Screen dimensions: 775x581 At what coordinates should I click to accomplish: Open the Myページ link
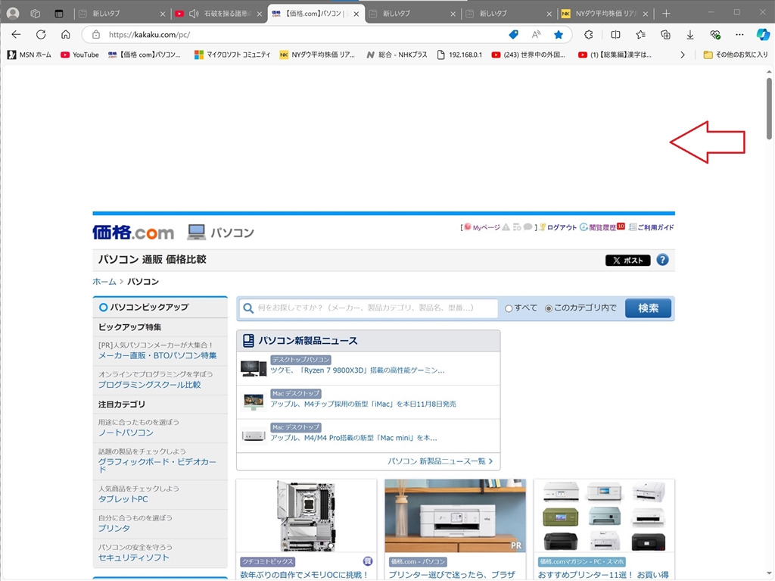[x=487, y=227]
